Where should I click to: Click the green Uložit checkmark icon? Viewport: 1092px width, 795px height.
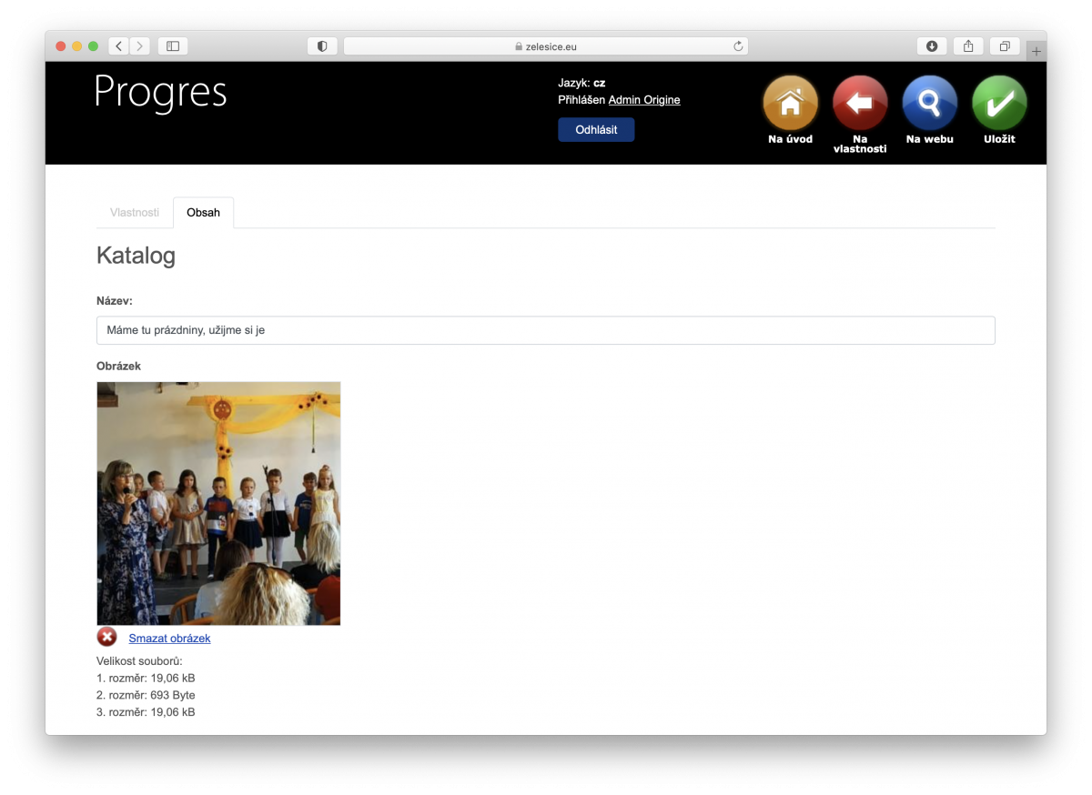[x=999, y=103]
